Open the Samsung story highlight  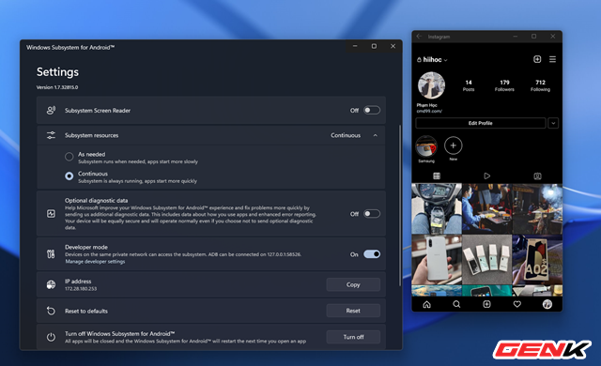pyautogui.click(x=426, y=146)
